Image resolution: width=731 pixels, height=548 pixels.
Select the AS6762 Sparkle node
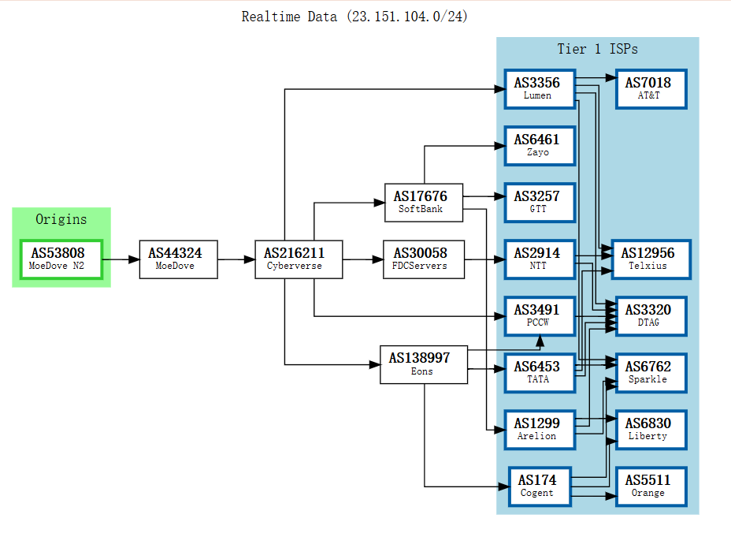pos(651,373)
